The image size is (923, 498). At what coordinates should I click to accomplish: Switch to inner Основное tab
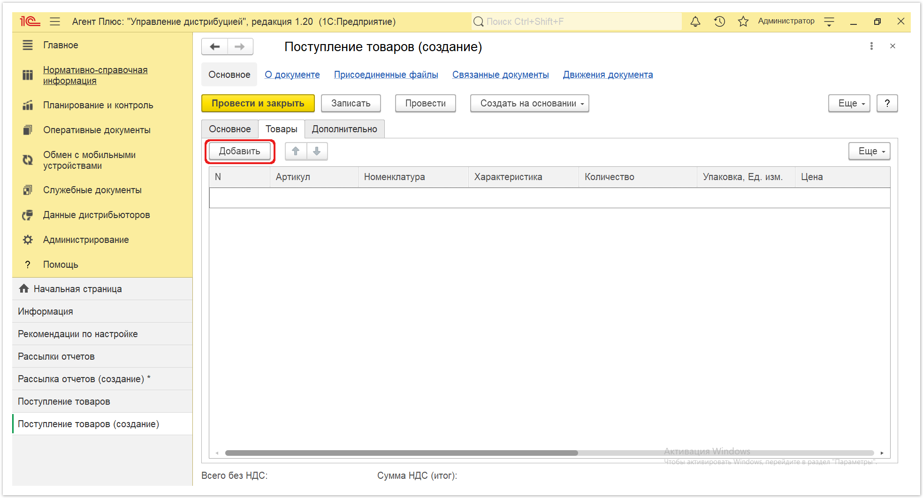click(230, 129)
